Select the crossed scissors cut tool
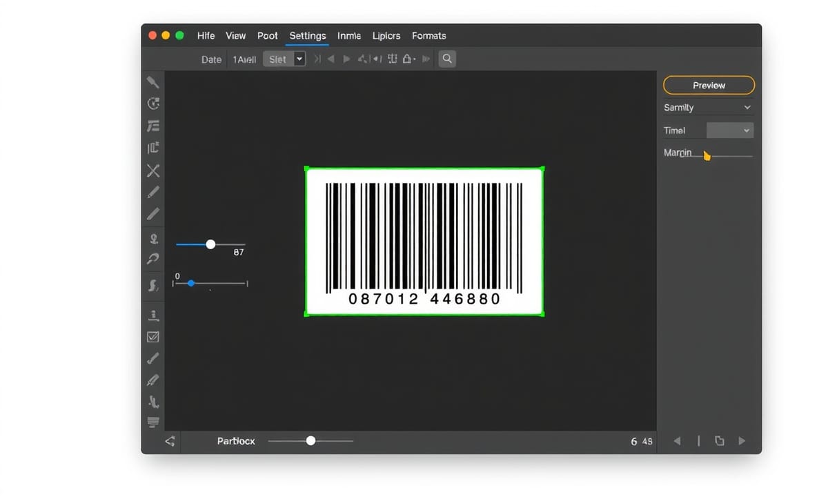Viewport: 828px width, 497px height. click(x=153, y=170)
